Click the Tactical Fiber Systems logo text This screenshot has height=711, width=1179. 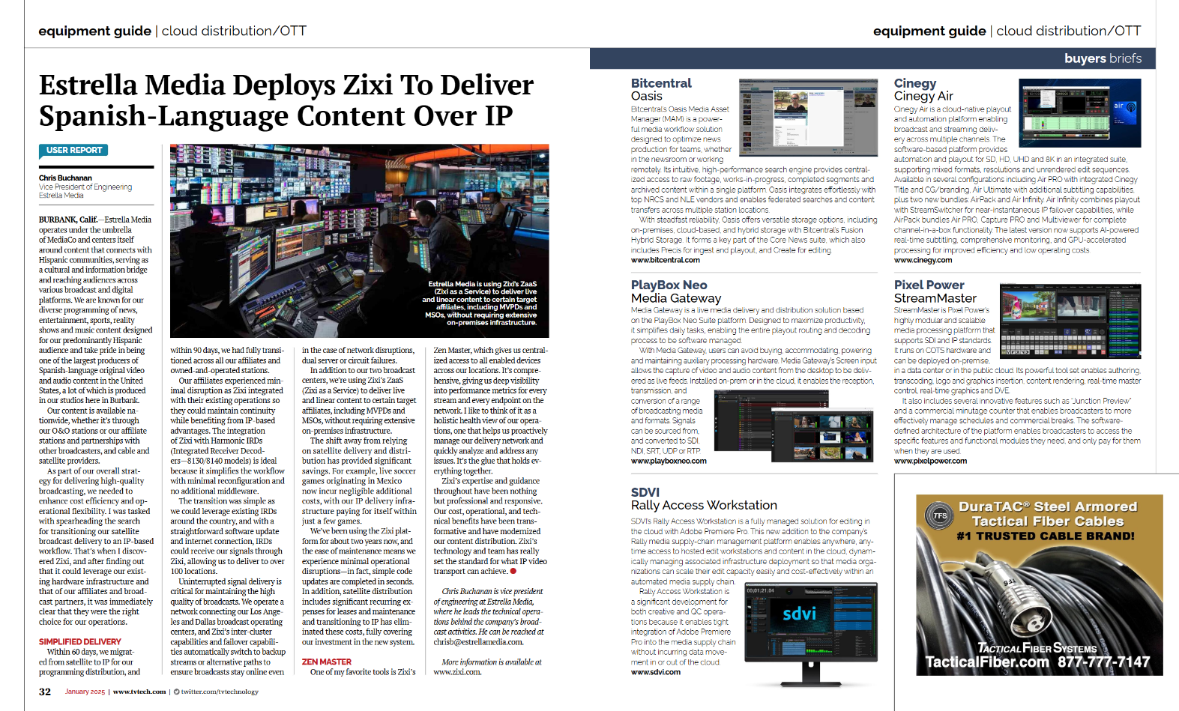[x=1037, y=648]
